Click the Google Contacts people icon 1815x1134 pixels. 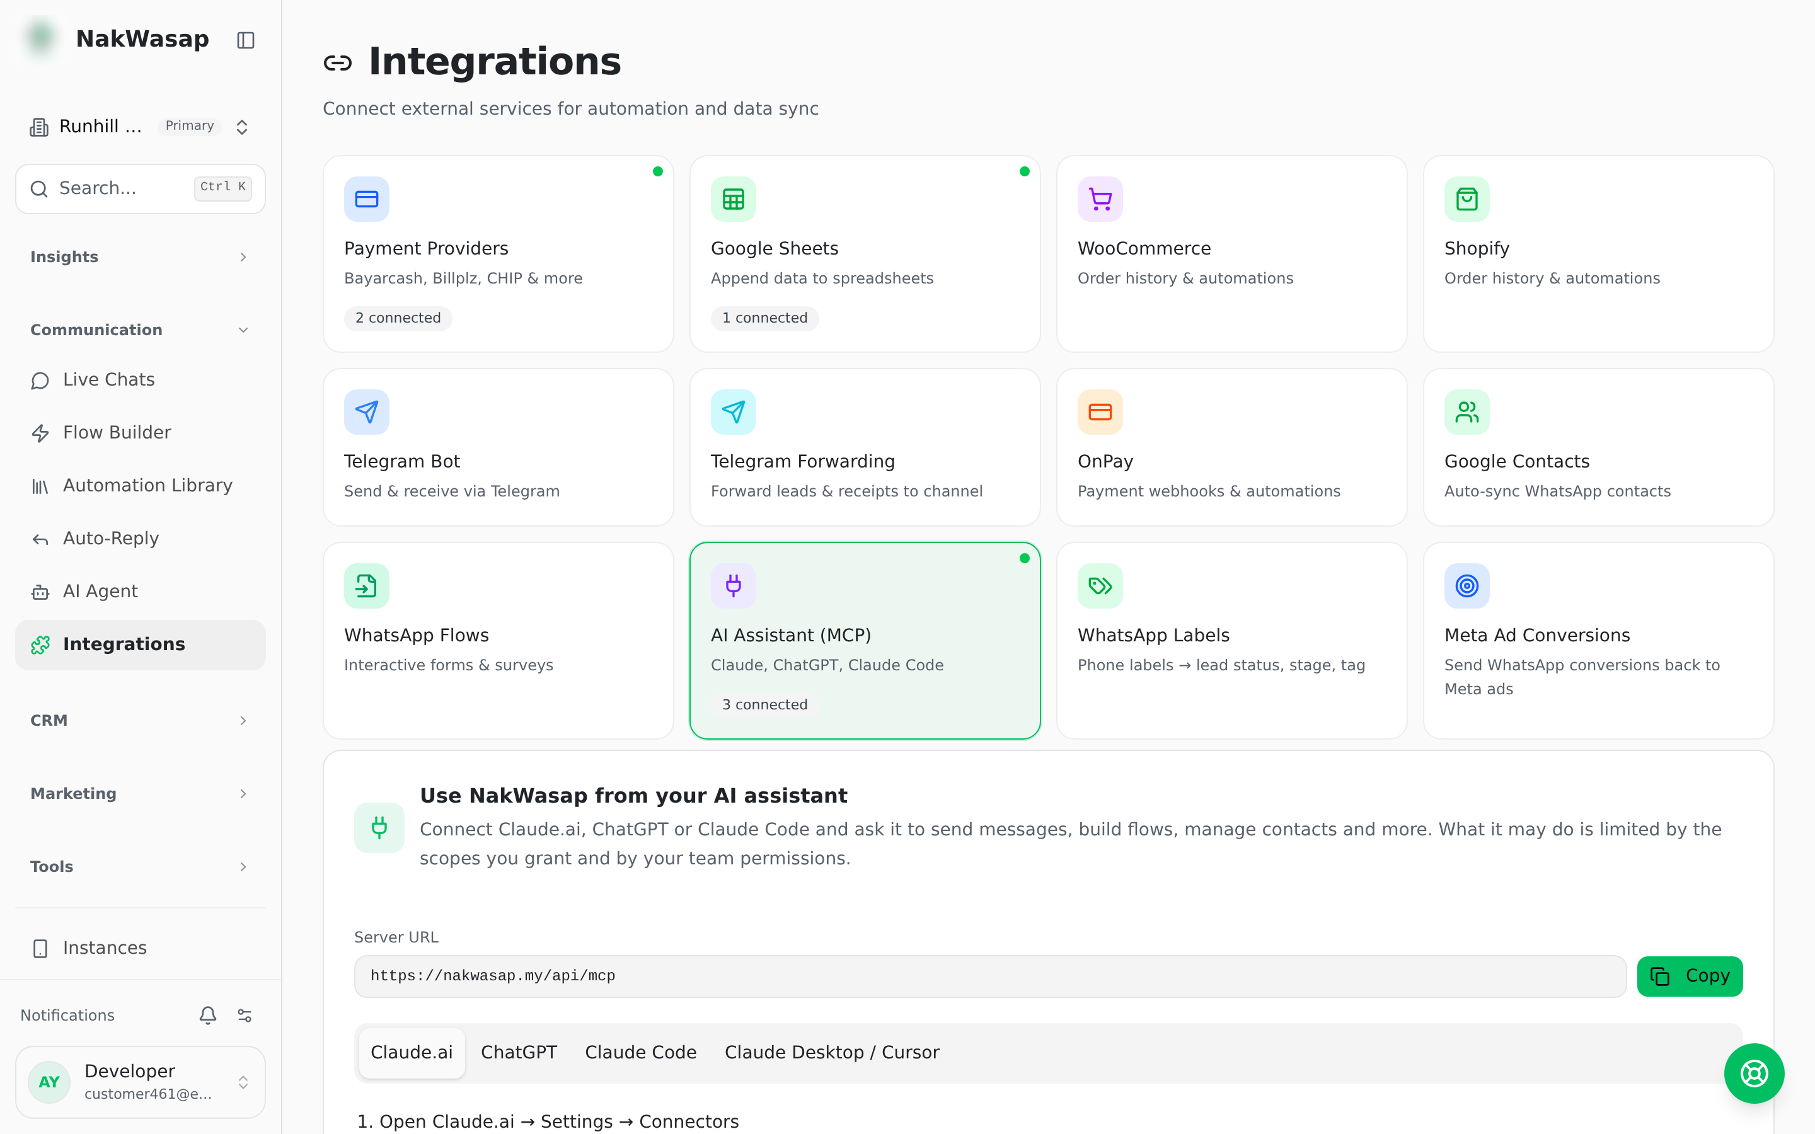point(1466,412)
